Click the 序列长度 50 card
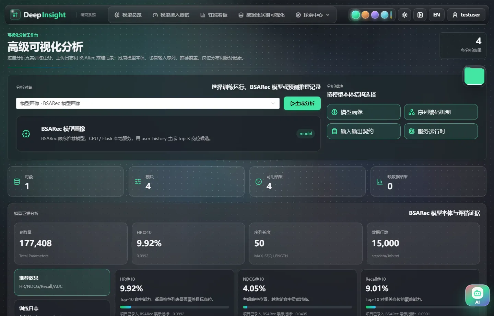The image size is (494, 316). point(306,244)
